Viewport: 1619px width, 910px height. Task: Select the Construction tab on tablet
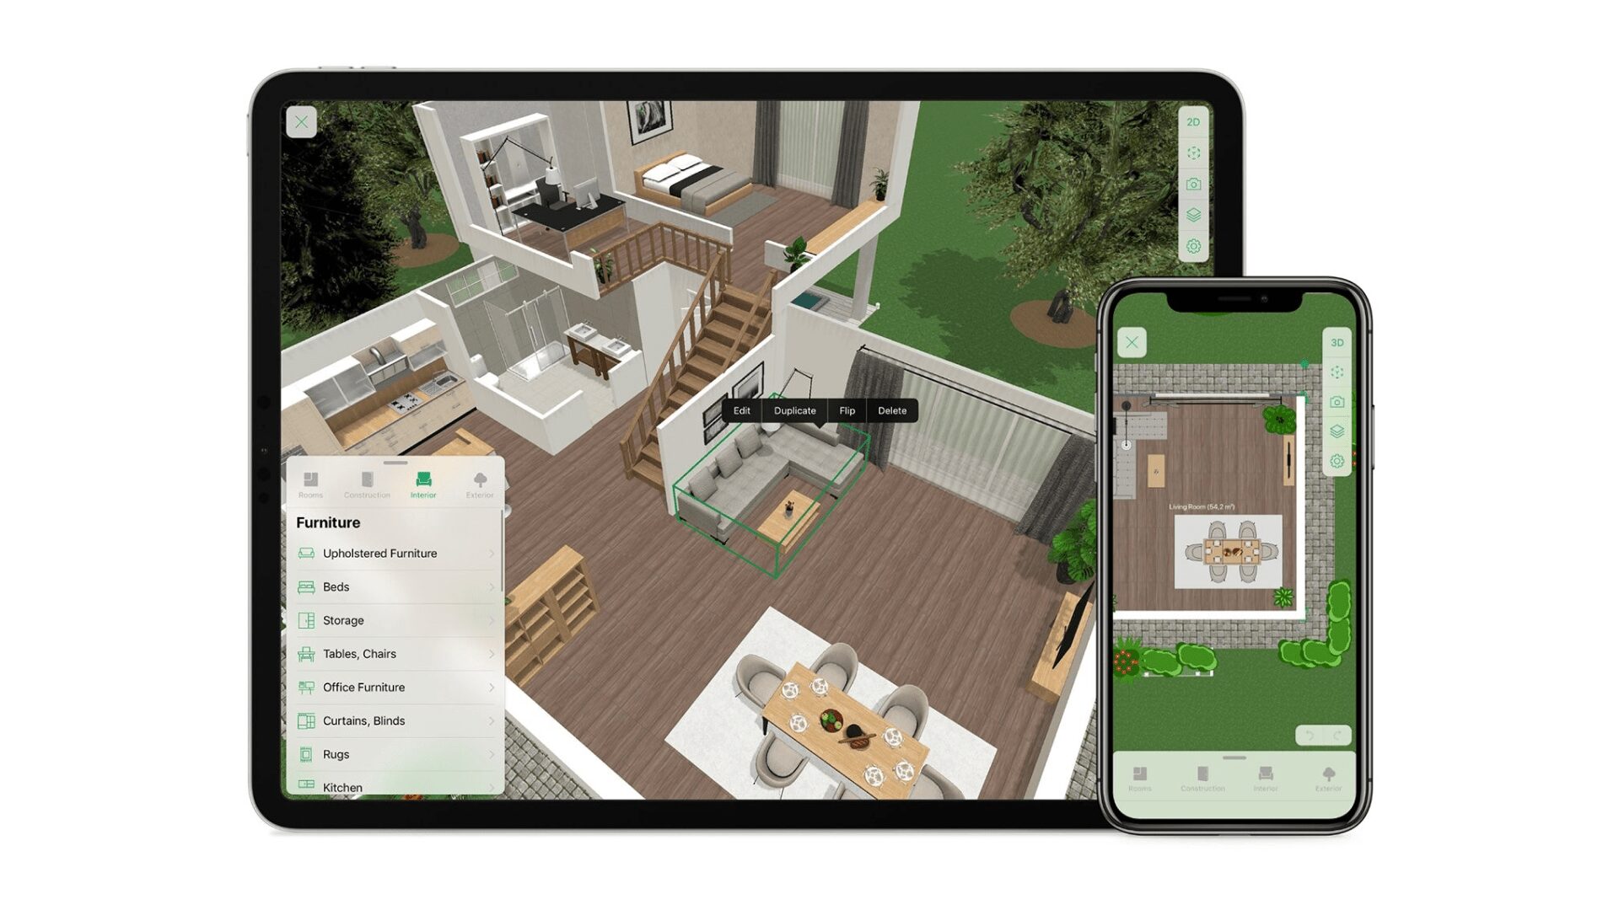[x=365, y=484]
